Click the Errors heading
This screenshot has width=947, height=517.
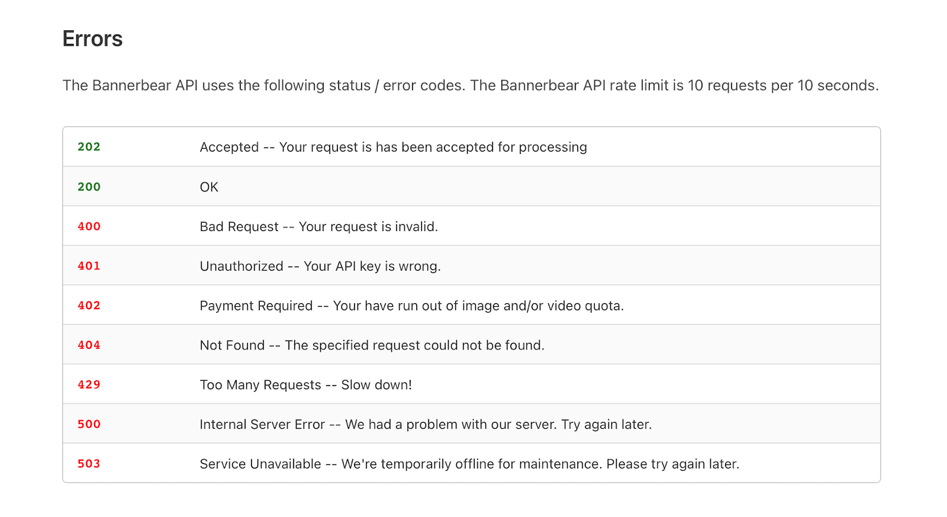point(92,39)
